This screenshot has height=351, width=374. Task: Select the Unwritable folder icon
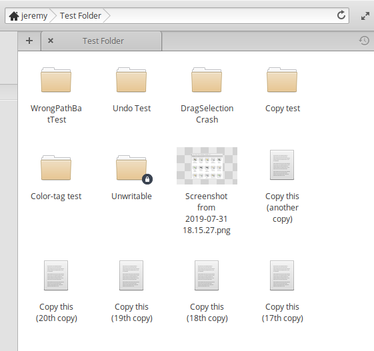tap(131, 168)
